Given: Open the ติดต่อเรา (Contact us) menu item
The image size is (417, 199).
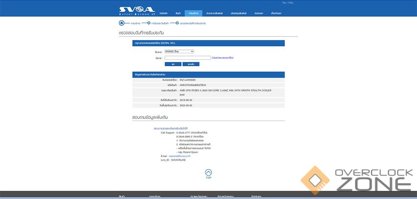Looking at the screenshot, I should click(x=259, y=13).
